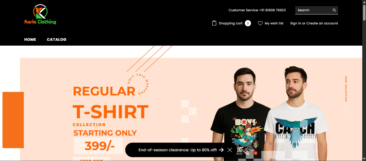Open the shopping cart bag icon
The width and height of the screenshot is (366, 161).
[214, 23]
